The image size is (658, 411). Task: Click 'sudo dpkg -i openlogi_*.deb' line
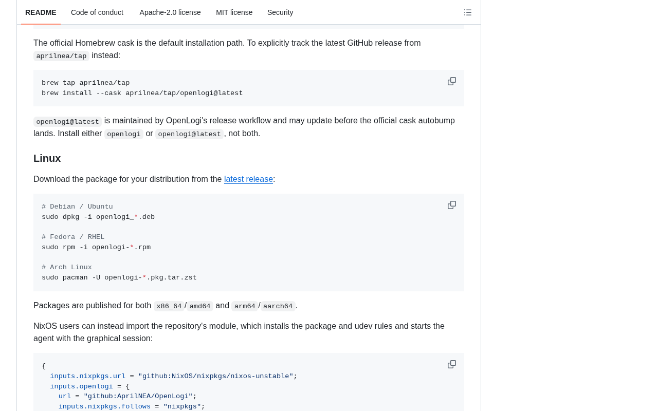click(x=98, y=217)
